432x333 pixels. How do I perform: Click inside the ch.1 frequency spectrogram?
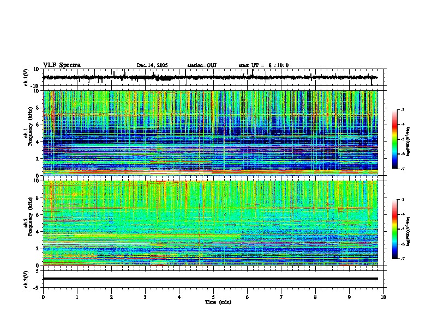pos(210,133)
